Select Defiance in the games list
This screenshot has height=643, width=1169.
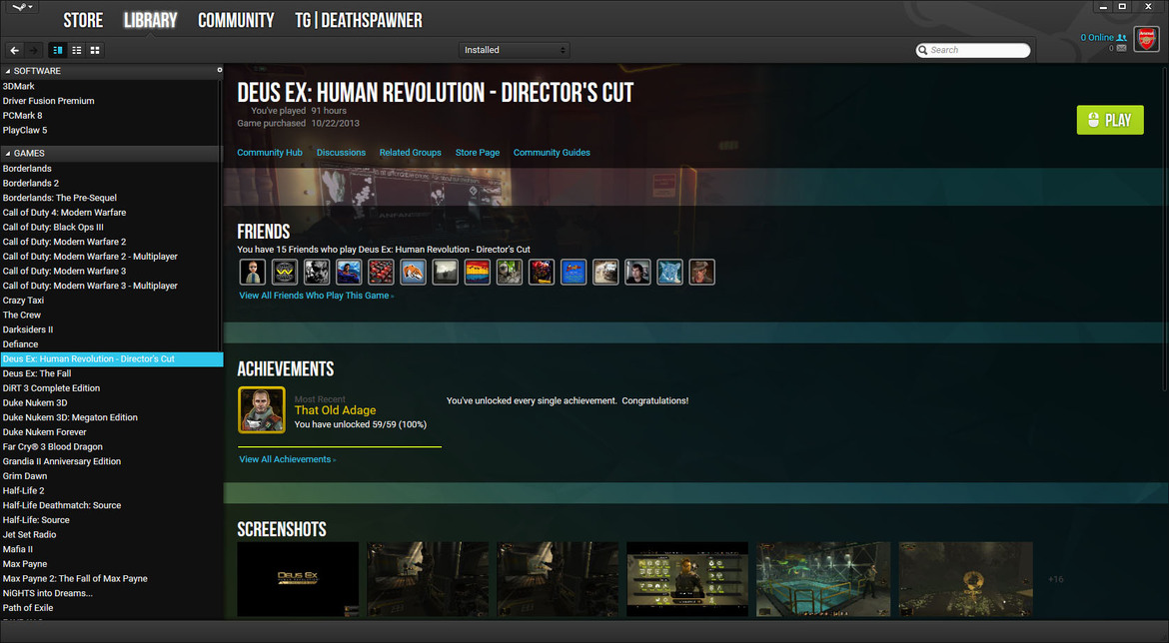(111, 344)
